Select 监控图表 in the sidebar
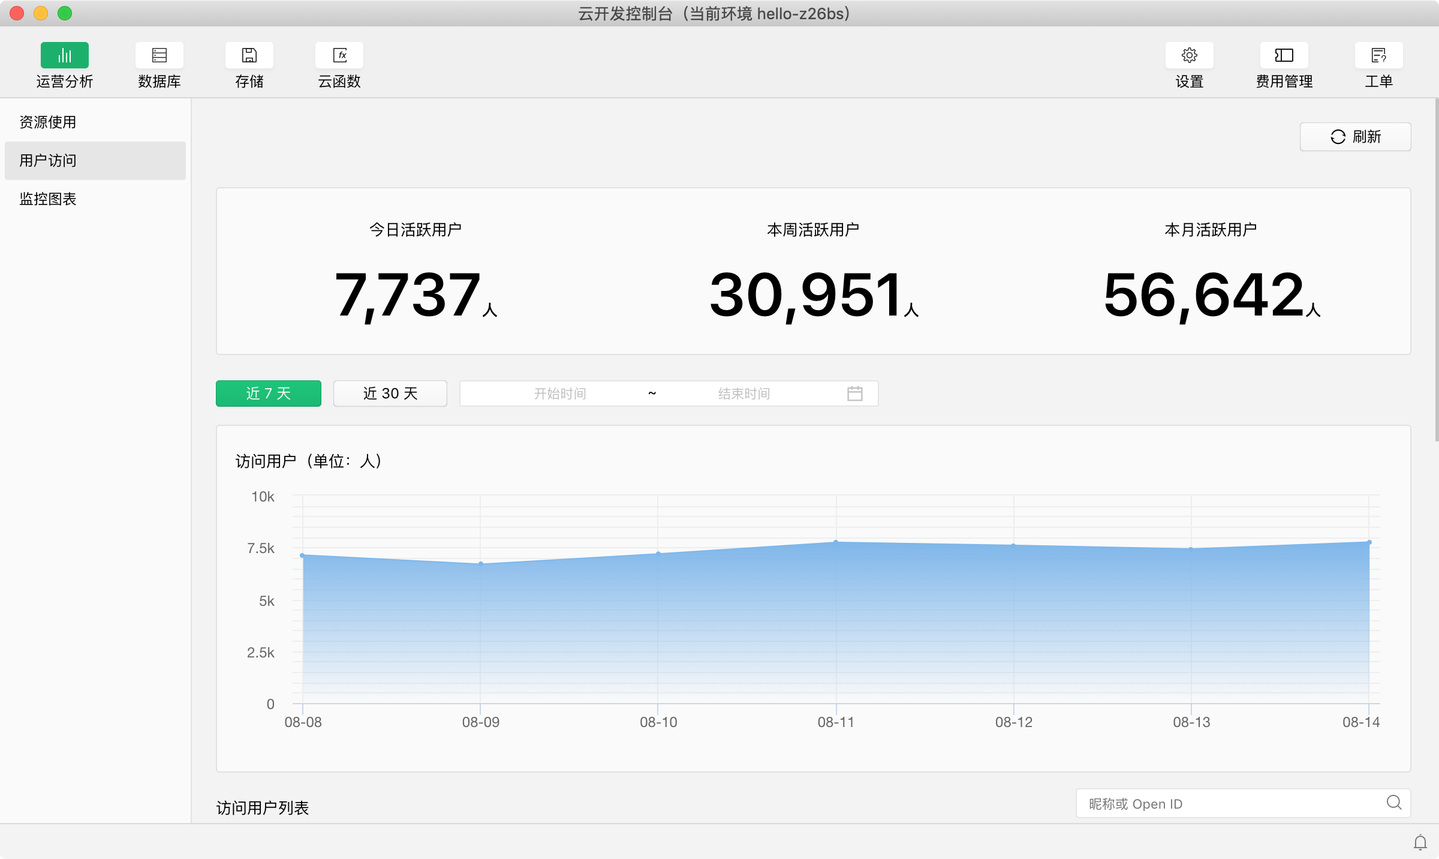This screenshot has width=1439, height=859. point(48,199)
